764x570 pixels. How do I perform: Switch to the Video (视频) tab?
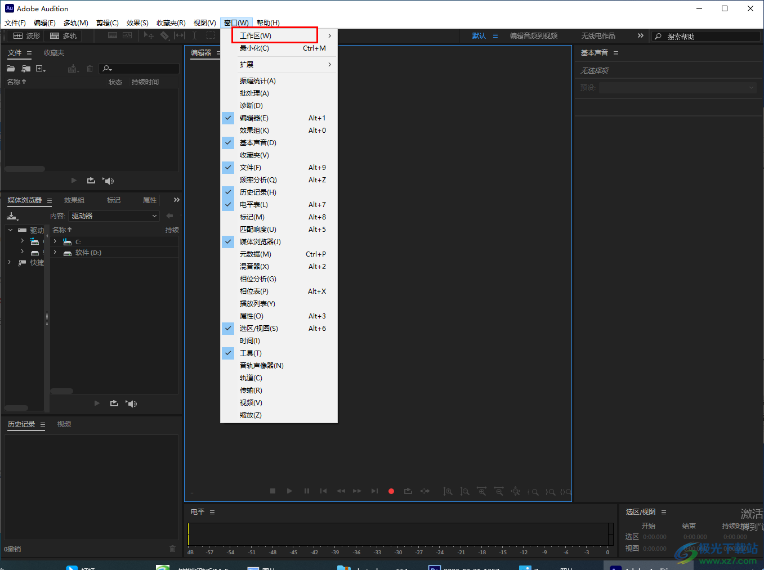pyautogui.click(x=64, y=424)
